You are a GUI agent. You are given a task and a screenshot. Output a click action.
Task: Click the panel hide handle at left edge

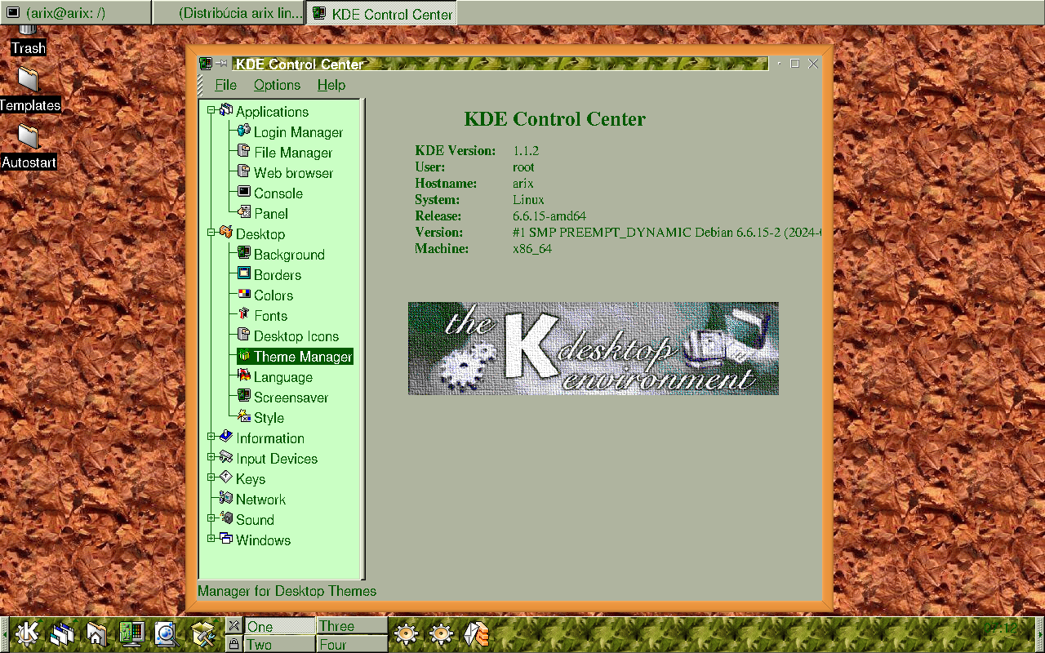coord(4,634)
